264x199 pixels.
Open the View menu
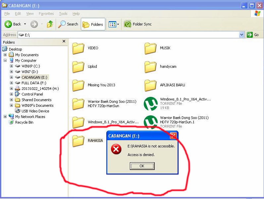click(30, 14)
